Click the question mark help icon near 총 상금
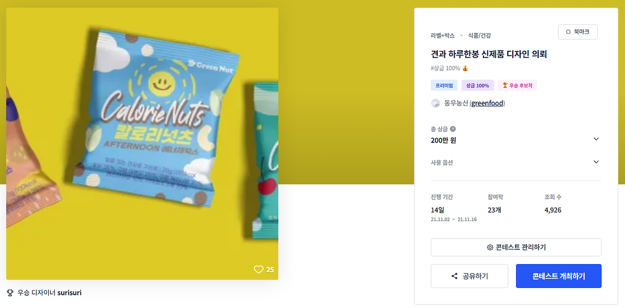The width and height of the screenshot is (625, 308). click(x=453, y=129)
